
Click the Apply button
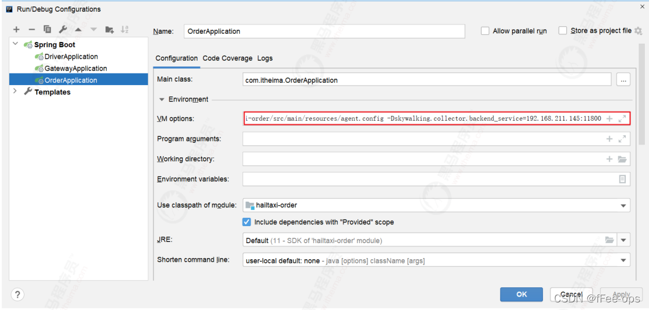[621, 294]
